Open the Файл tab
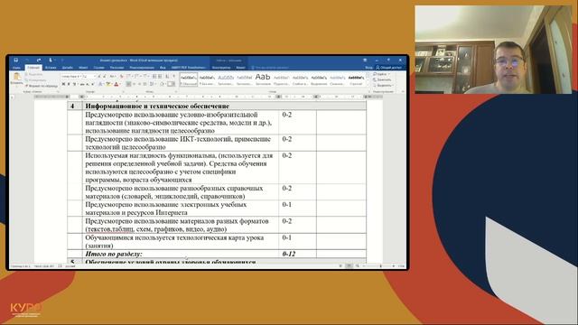 (16, 68)
